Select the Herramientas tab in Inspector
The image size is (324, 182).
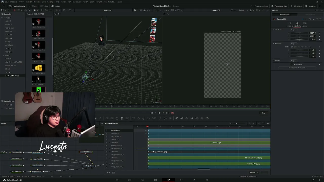(285, 15)
